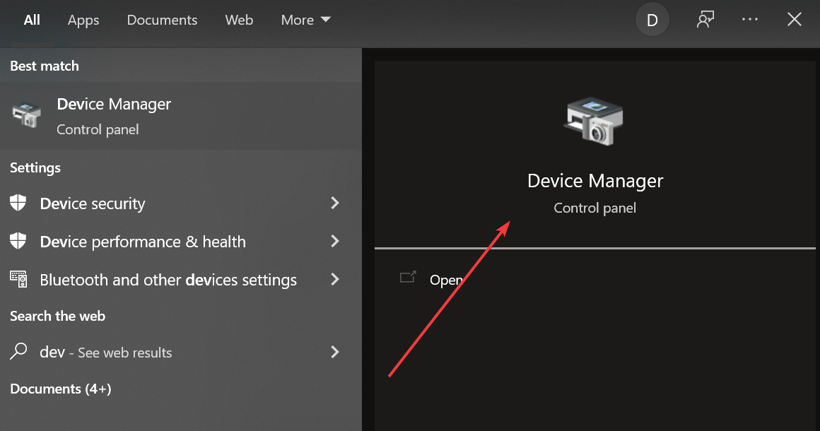
Task: Click the Bluetooth and other devices settings icon
Action: 19,280
